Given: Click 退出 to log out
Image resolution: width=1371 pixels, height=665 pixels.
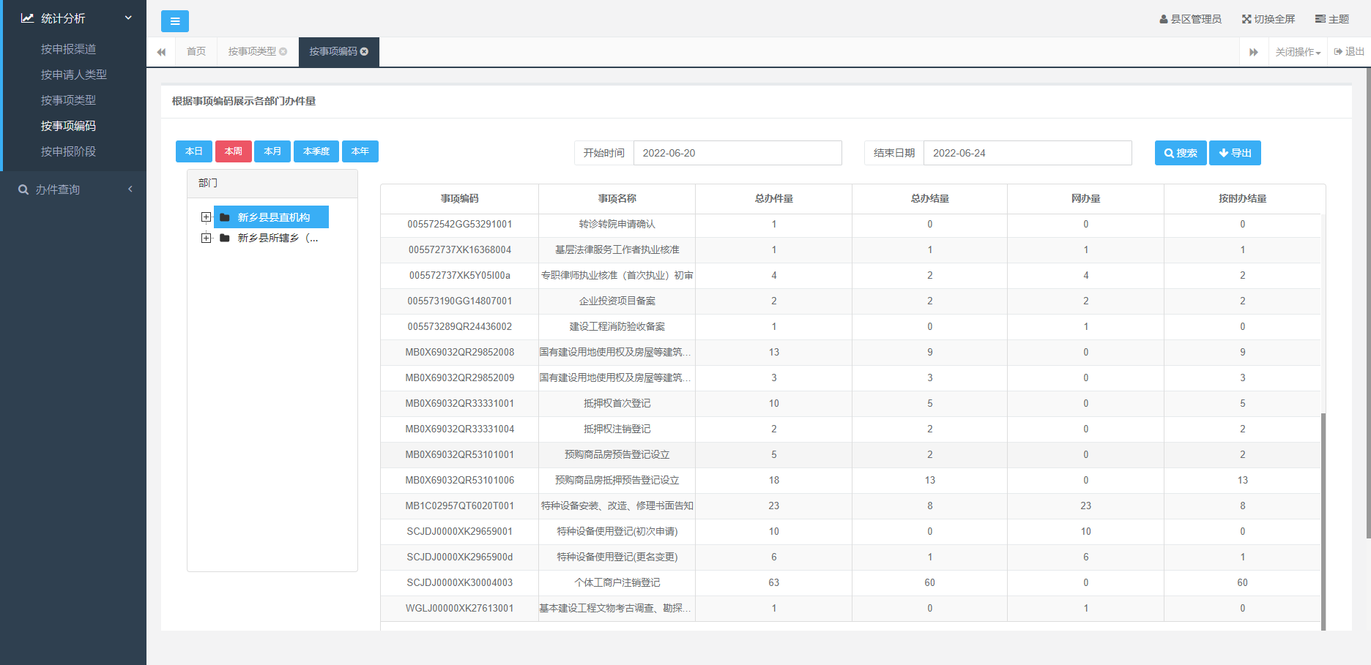Looking at the screenshot, I should (1349, 52).
